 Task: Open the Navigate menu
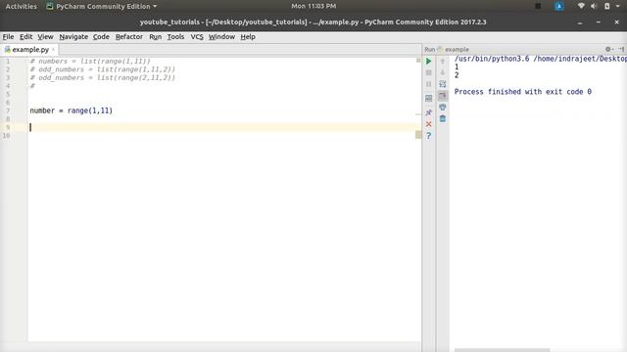pyautogui.click(x=73, y=37)
